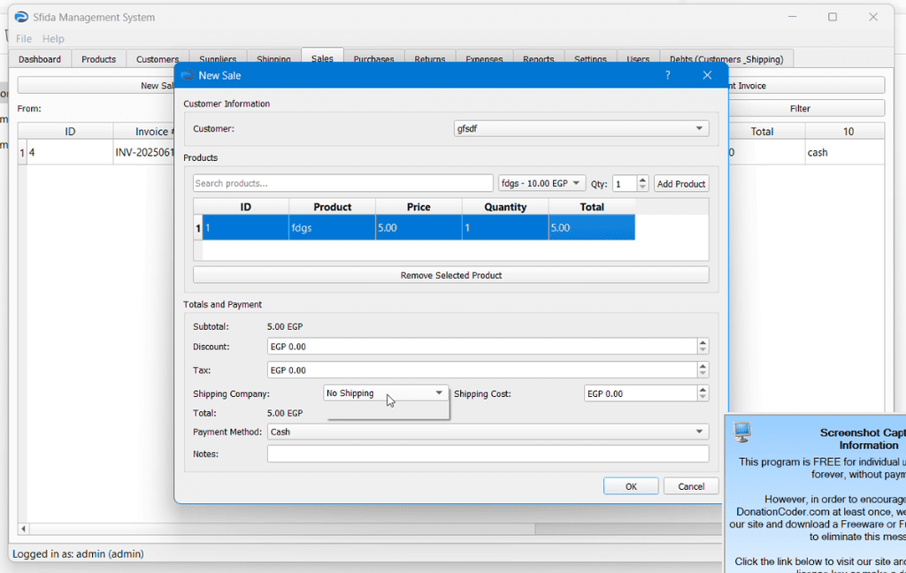Click into the Notes text field
The image size is (906, 573).
(488, 454)
